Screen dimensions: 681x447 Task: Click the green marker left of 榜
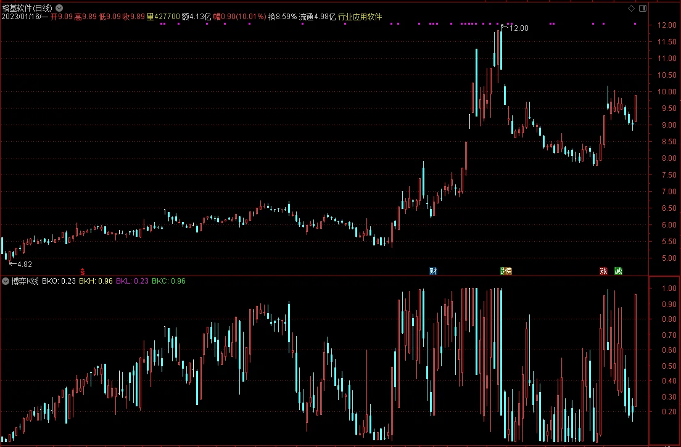pyautogui.click(x=503, y=271)
